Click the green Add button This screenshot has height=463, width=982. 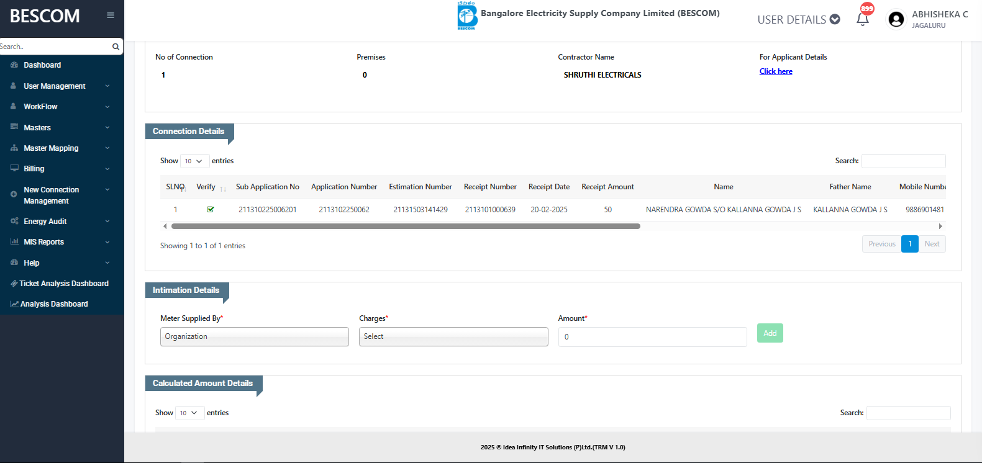point(770,333)
